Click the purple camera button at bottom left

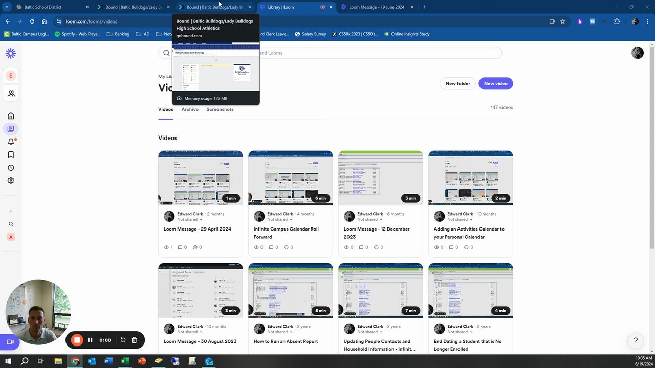[x=9, y=342]
